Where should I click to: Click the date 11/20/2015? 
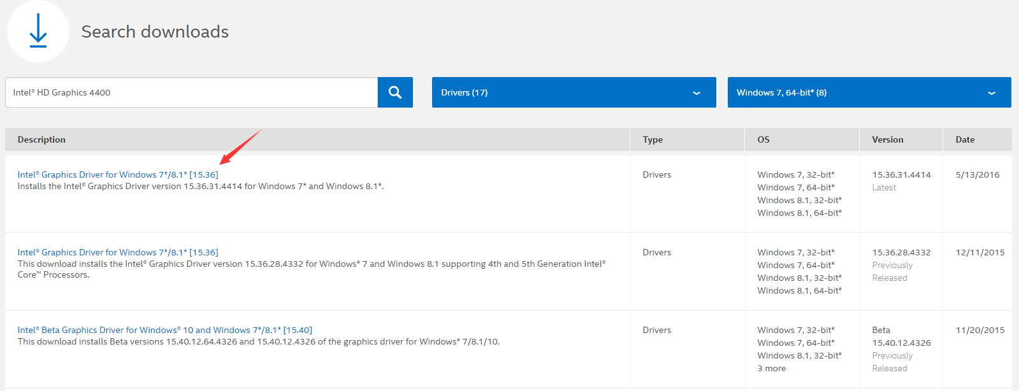[x=980, y=330]
